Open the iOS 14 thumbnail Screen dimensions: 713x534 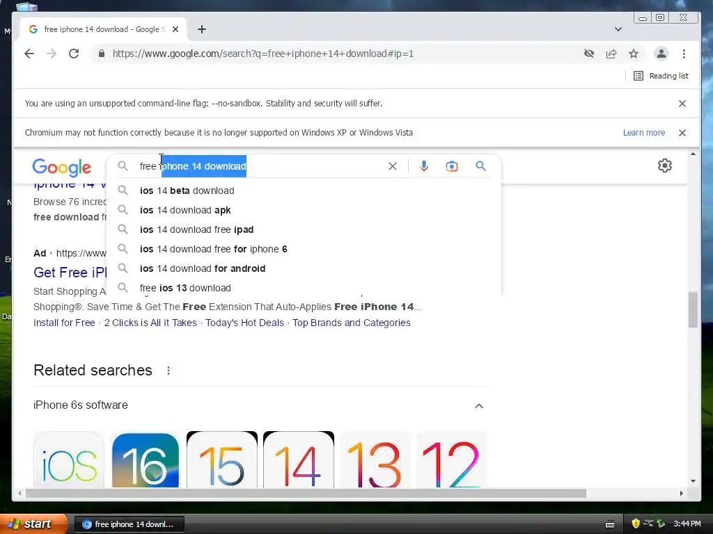[298, 460]
